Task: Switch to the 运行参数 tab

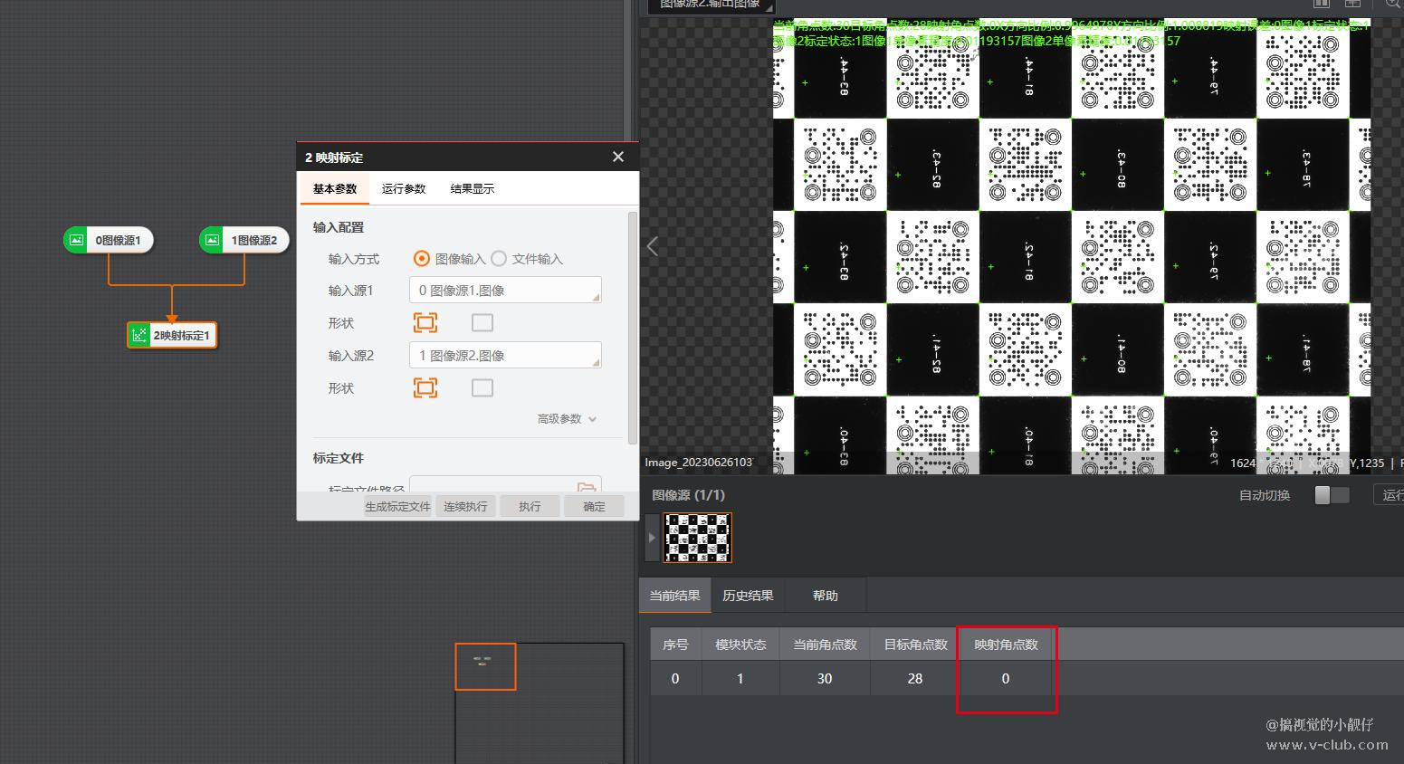Action: click(404, 189)
